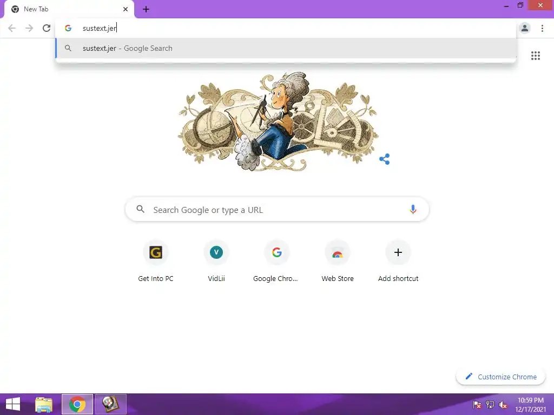Share the Google Doodle
The height and width of the screenshot is (415, 554).
point(385,159)
